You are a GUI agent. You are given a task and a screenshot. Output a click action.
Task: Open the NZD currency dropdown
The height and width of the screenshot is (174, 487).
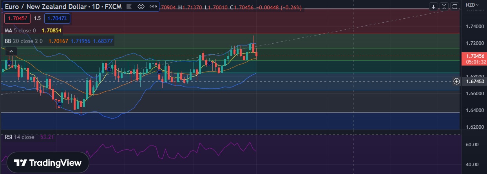471,5
